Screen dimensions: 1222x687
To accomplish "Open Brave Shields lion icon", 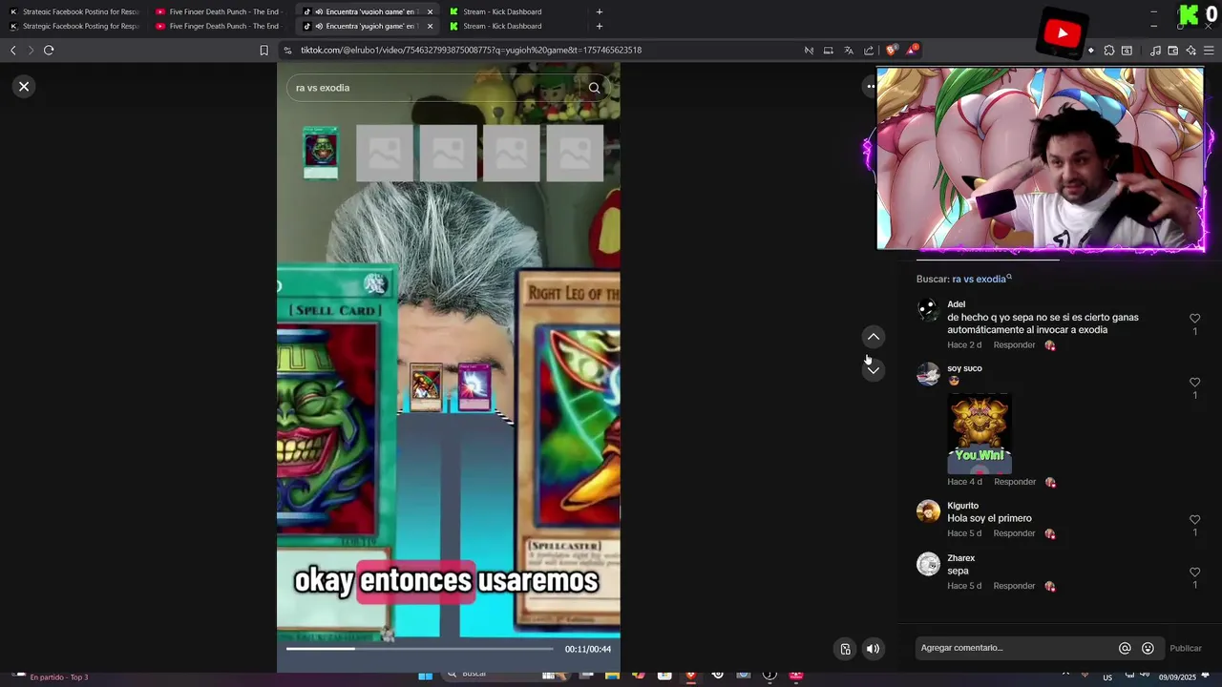I will point(891,51).
